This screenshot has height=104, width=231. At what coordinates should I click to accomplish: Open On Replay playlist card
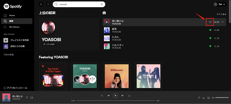pyautogui.click(x=148, y=76)
